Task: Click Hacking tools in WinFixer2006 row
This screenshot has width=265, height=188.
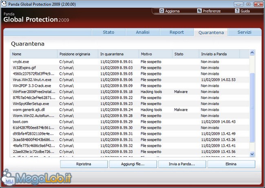Action: (x=151, y=92)
